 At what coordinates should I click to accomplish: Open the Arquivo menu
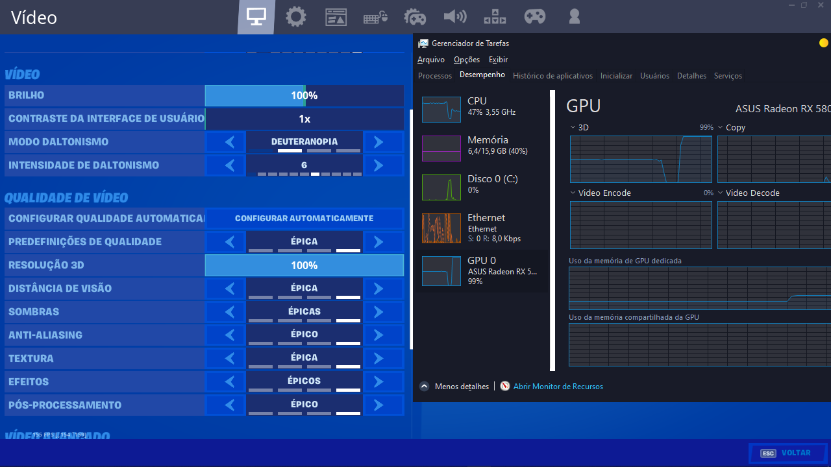pyautogui.click(x=431, y=60)
